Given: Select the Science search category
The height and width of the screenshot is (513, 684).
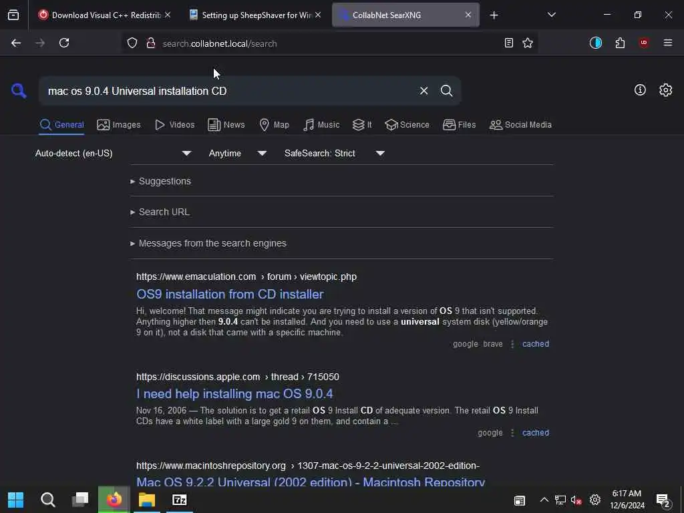Looking at the screenshot, I should click(407, 125).
